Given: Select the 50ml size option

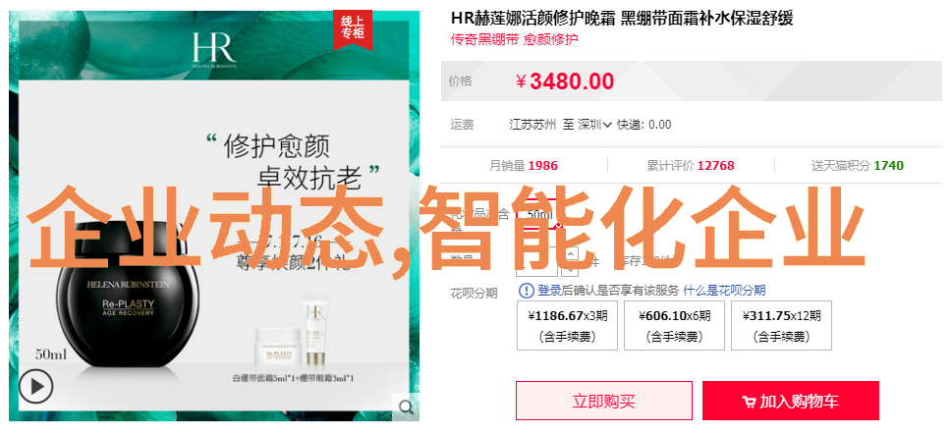Looking at the screenshot, I should point(539,214).
